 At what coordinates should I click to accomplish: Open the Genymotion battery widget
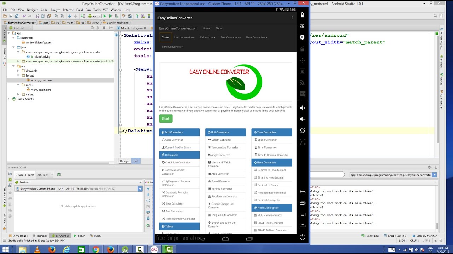302,15
